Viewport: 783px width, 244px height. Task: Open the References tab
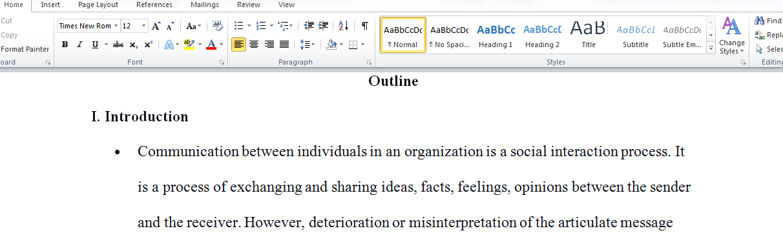point(154,5)
